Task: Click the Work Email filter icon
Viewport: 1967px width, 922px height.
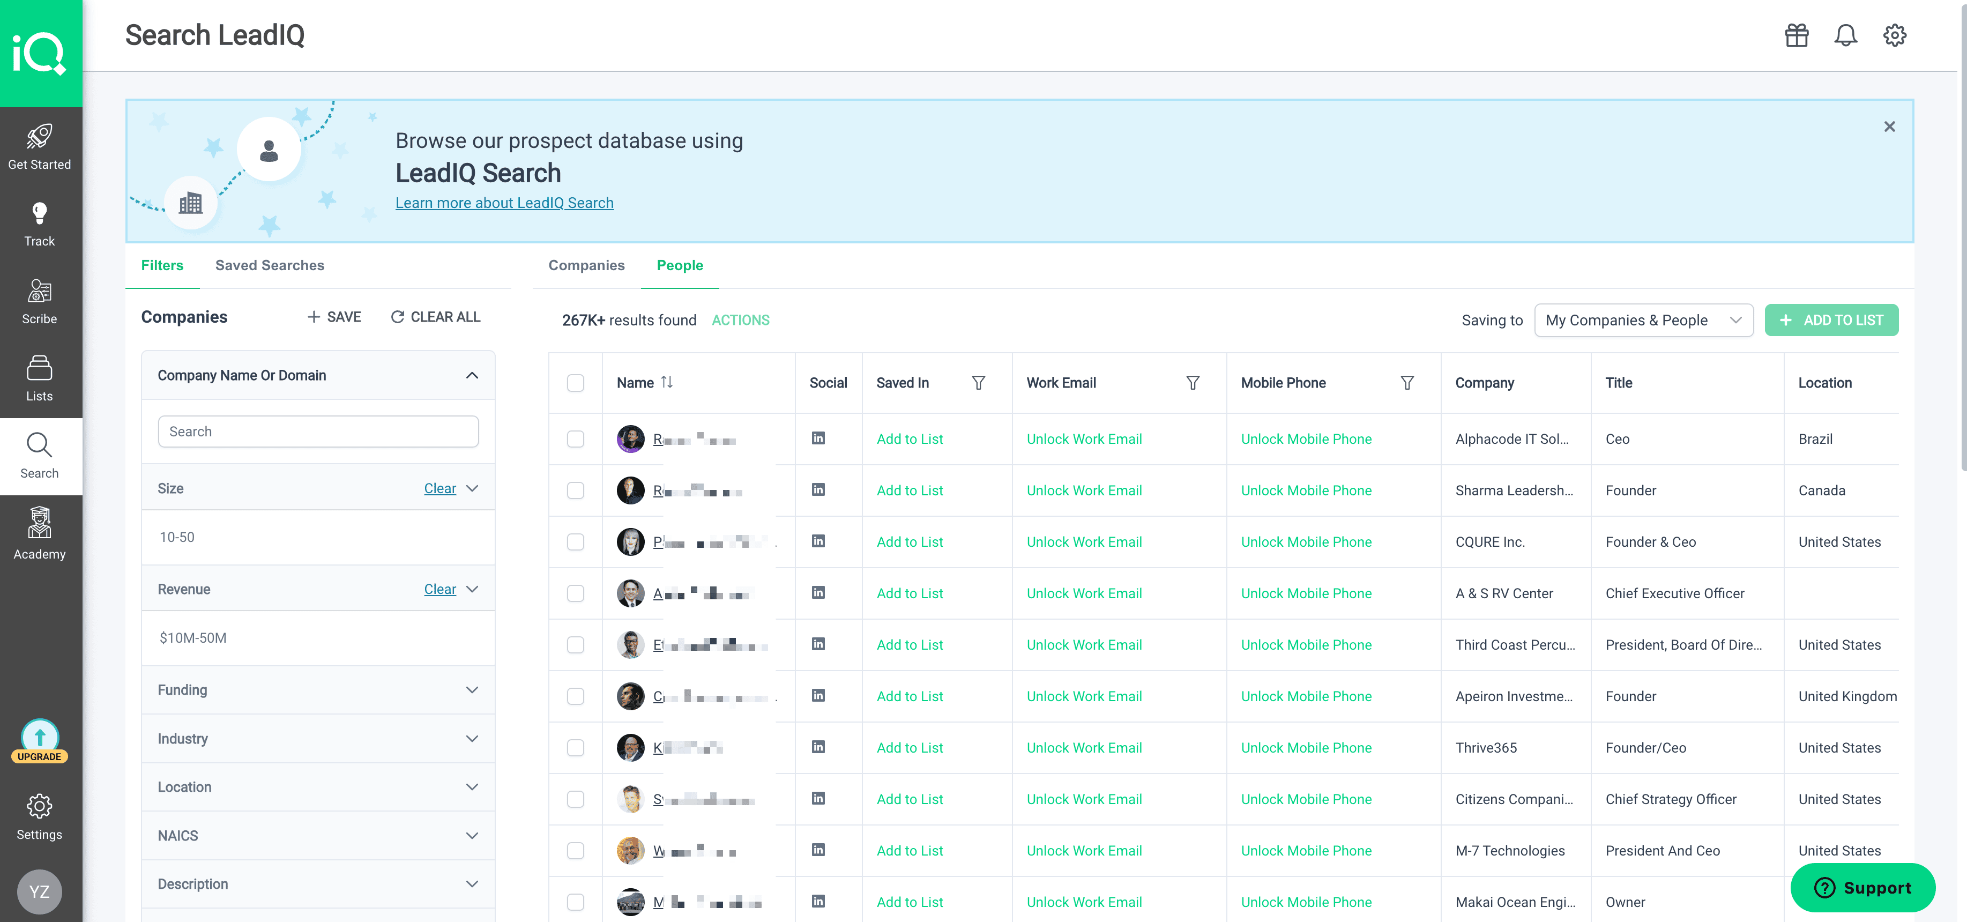Action: 1192,383
